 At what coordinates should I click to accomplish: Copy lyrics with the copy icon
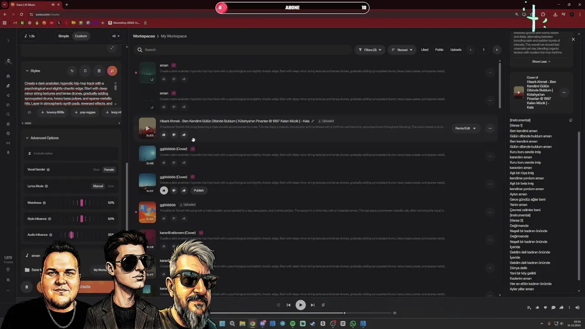coord(570,120)
